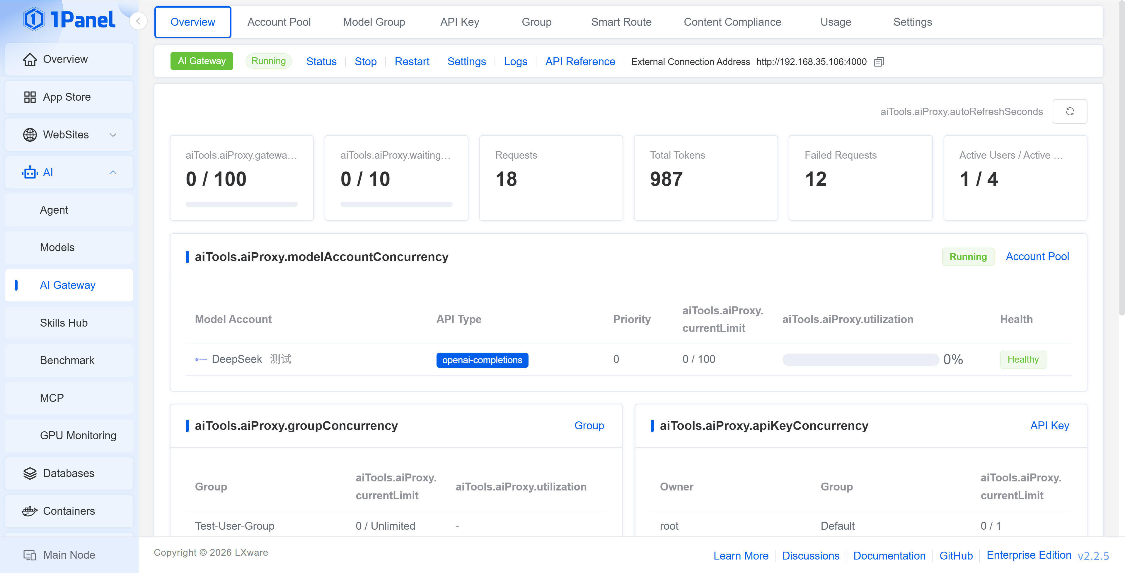Open the API Reference link
The image size is (1125, 573).
click(580, 61)
